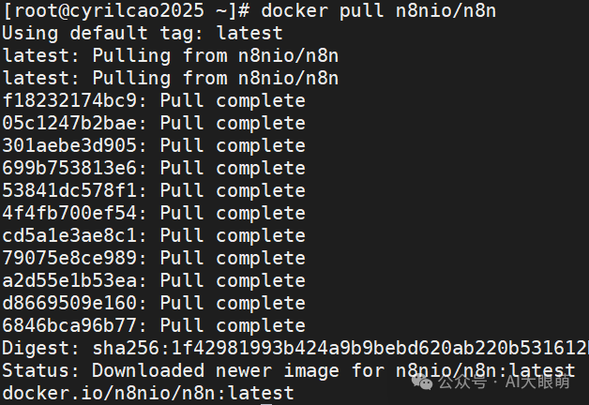
Task: Click layer ID 05c1247b2bae
Action: click(x=74, y=124)
